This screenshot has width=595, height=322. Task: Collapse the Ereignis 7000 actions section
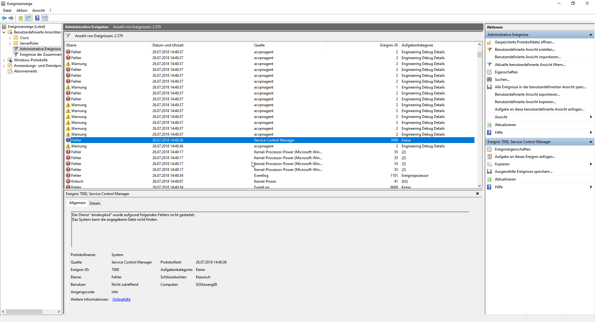[591, 142]
